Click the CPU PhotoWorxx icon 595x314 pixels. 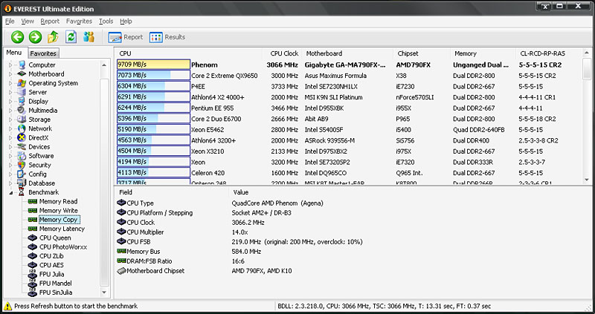pos(33,247)
